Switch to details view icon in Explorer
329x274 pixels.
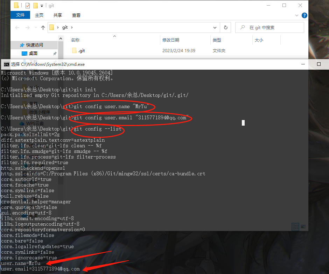[x=295, y=227]
